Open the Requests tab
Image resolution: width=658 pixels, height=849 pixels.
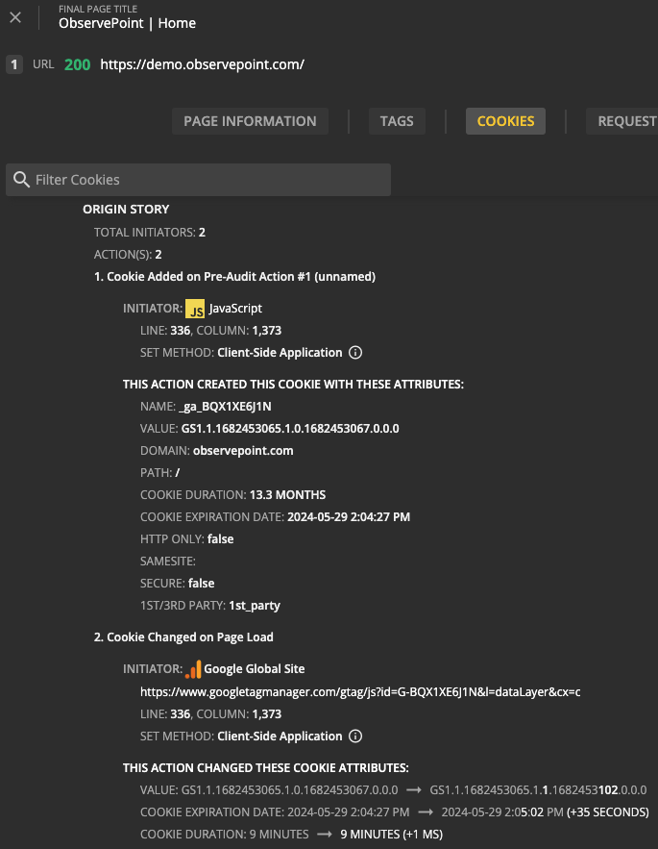(x=622, y=121)
